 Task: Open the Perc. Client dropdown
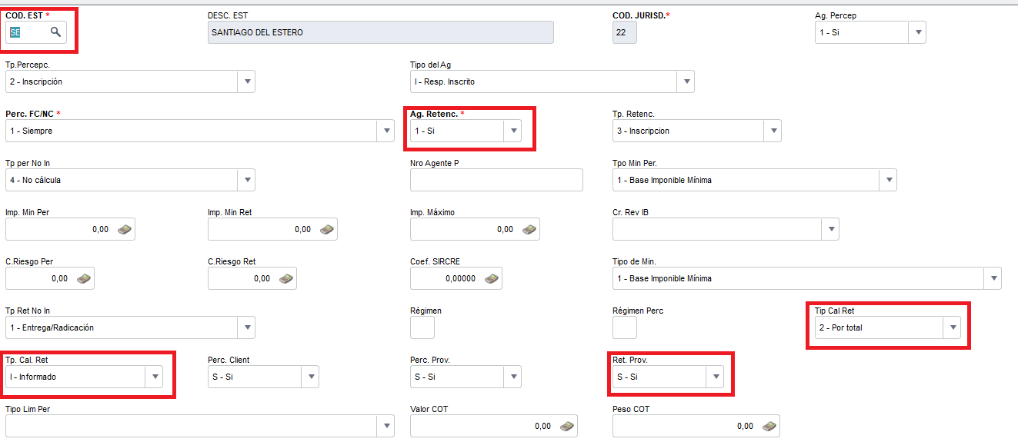click(310, 377)
